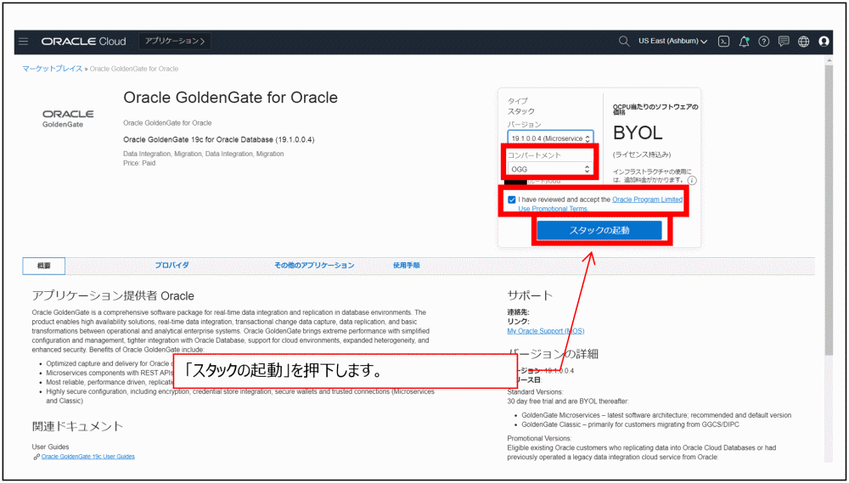Switch to その他のアプリケーション tab
The image size is (849, 483).
coord(314,266)
